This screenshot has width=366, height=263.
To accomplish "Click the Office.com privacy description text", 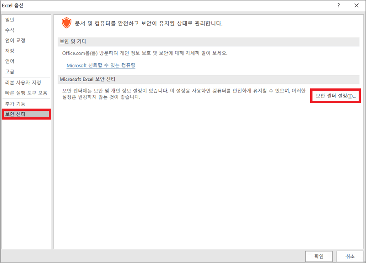I will click(x=145, y=53).
